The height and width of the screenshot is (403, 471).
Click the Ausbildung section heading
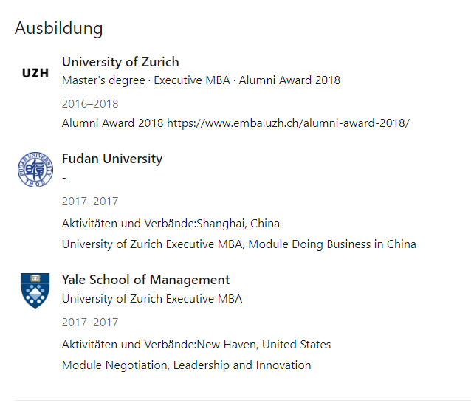tap(59, 28)
